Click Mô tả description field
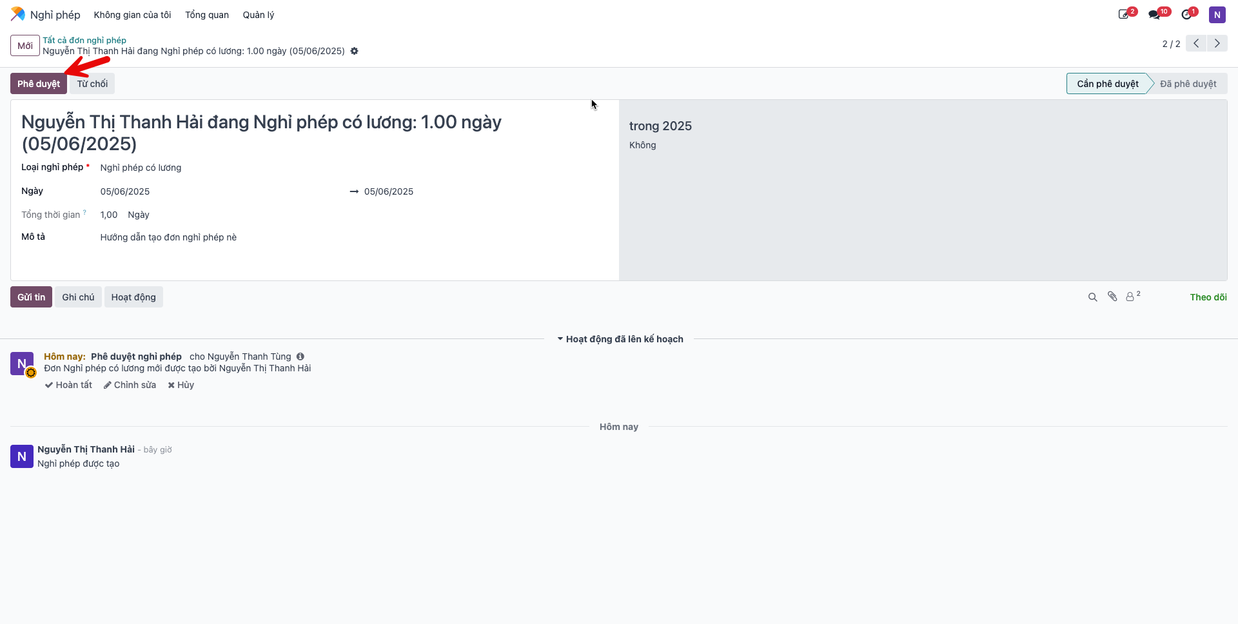 coord(168,237)
